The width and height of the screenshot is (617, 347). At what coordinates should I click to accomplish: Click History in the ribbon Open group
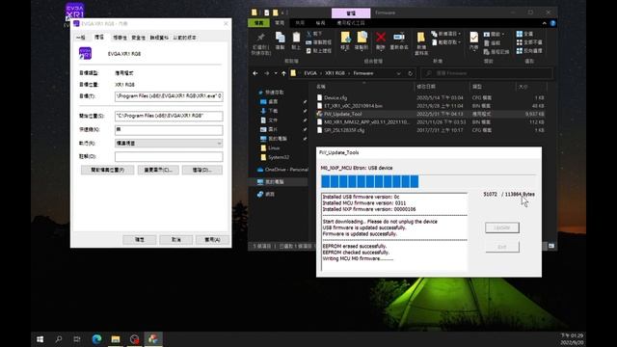[x=496, y=51]
